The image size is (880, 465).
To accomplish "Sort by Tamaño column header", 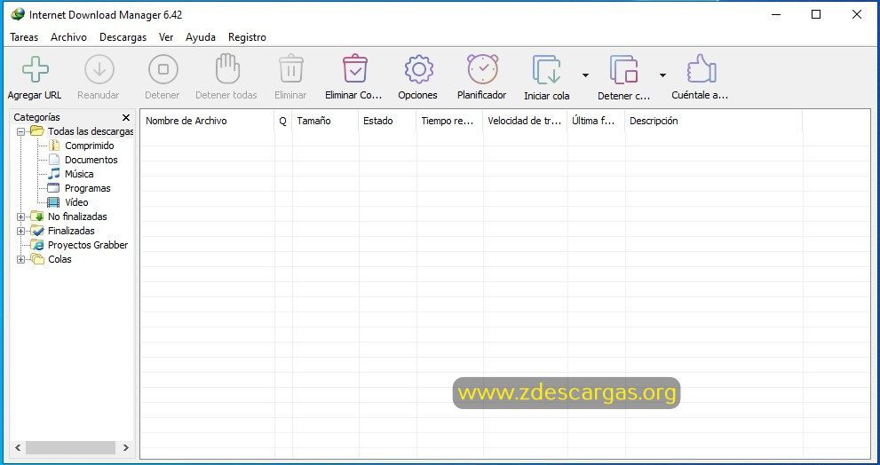I will pos(325,121).
